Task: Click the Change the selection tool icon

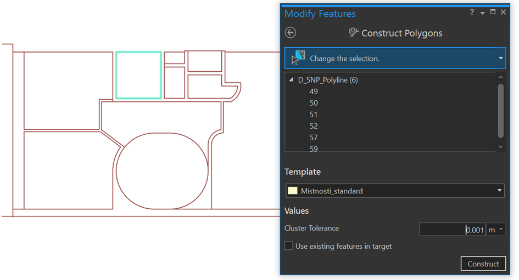Action: pyautogui.click(x=298, y=58)
